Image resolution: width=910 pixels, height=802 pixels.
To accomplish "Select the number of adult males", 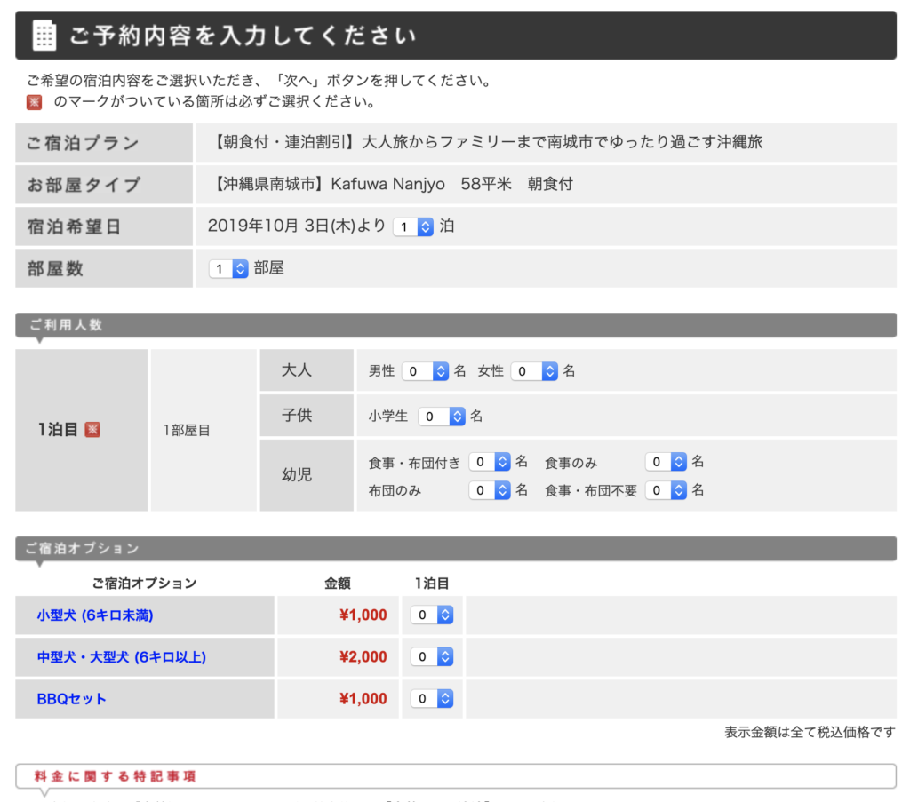I will click(x=426, y=371).
